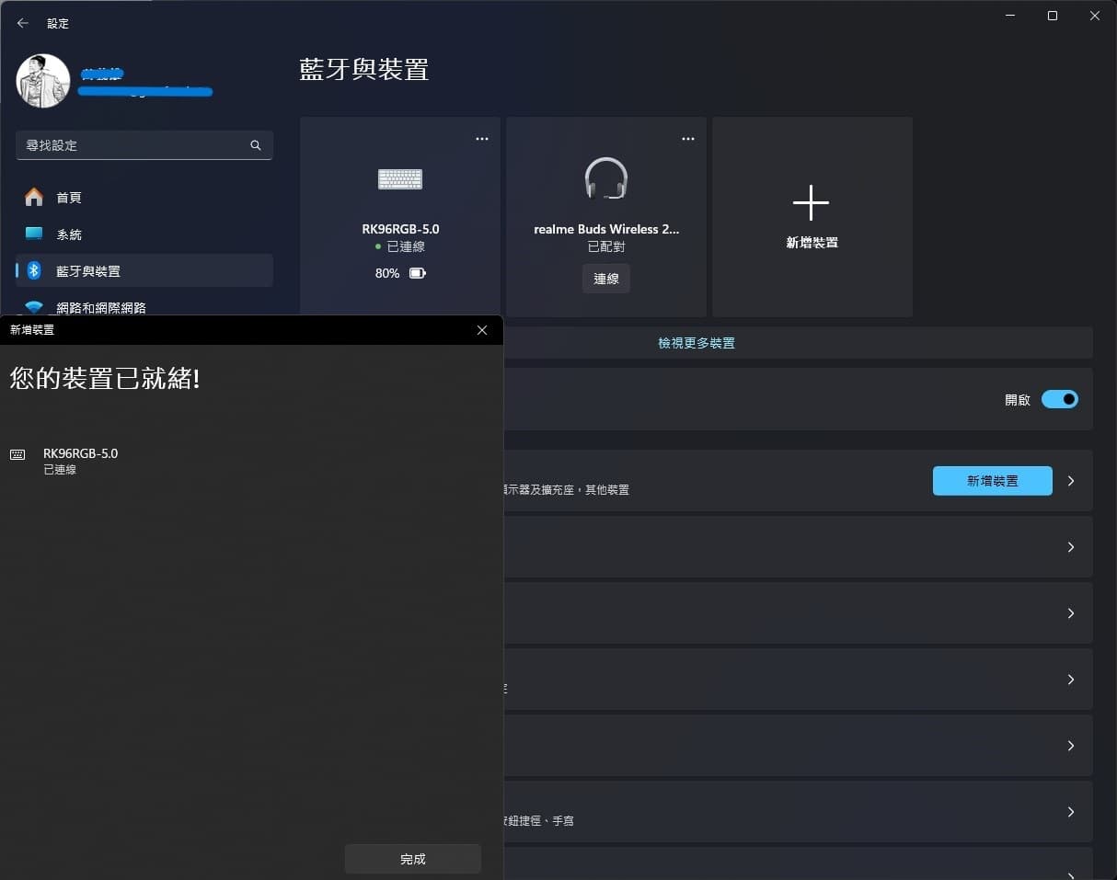This screenshot has width=1117, height=880.
Task: Click 已配對 status on realme Buds card
Action: coord(606,247)
